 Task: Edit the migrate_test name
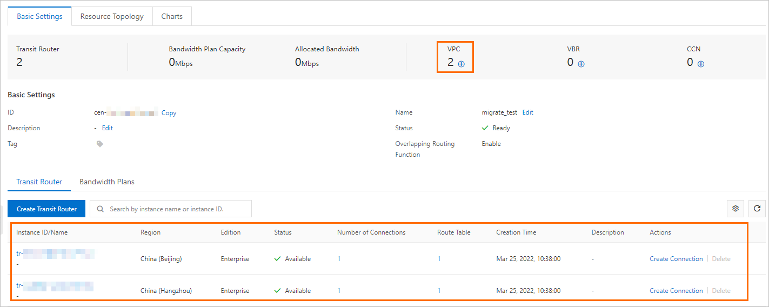coord(527,112)
